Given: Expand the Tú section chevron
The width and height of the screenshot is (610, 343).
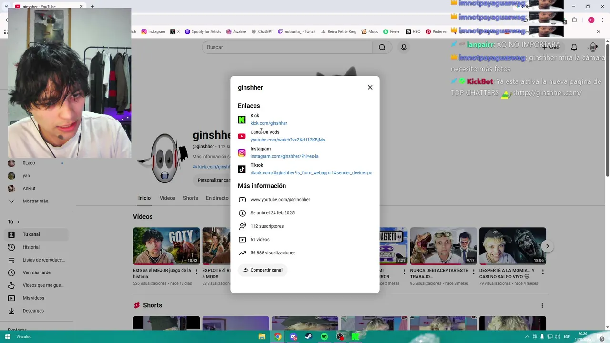Looking at the screenshot, I should 19,222.
